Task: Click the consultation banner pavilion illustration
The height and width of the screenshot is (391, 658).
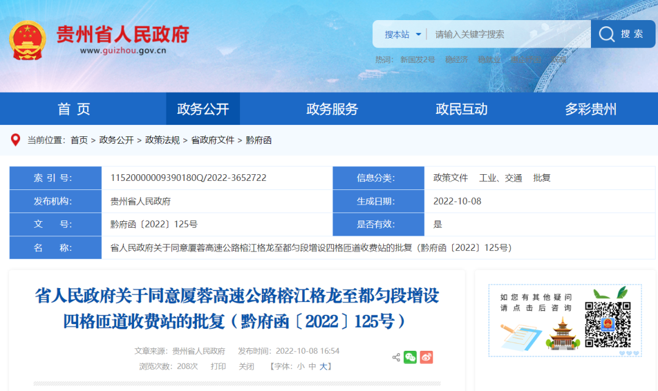Action: pyautogui.click(x=563, y=334)
